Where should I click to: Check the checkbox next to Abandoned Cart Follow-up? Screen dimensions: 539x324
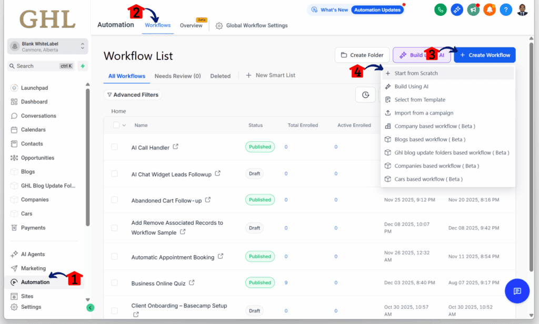115,200
